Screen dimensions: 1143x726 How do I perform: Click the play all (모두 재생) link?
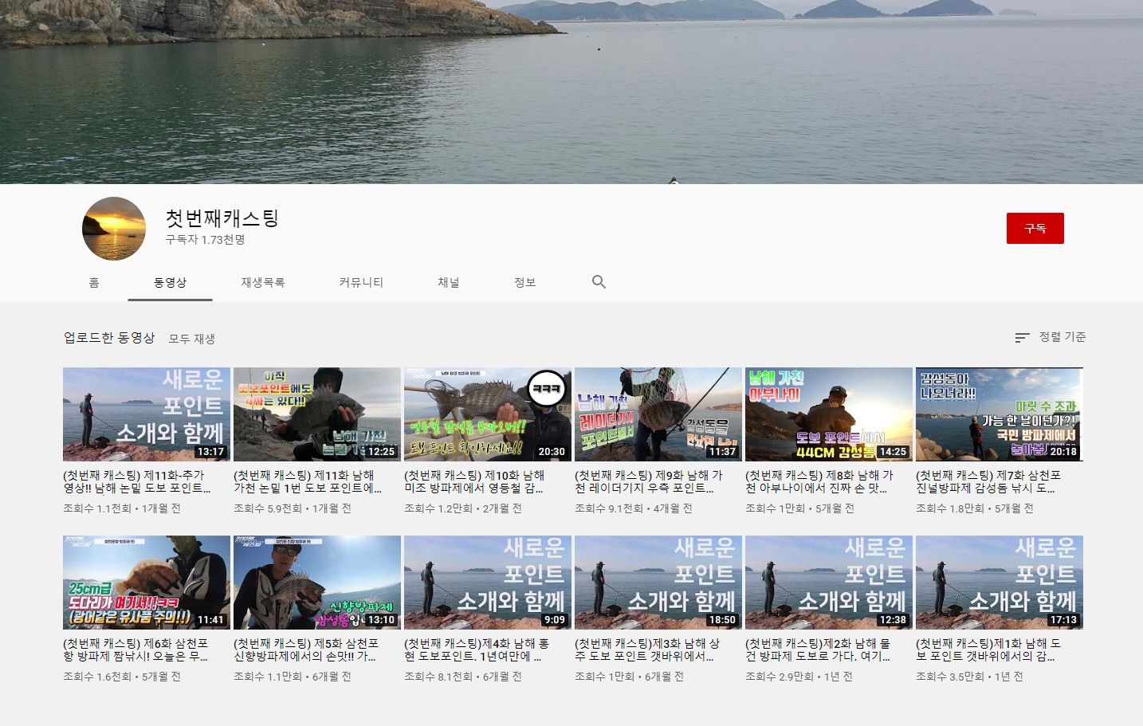tap(191, 339)
